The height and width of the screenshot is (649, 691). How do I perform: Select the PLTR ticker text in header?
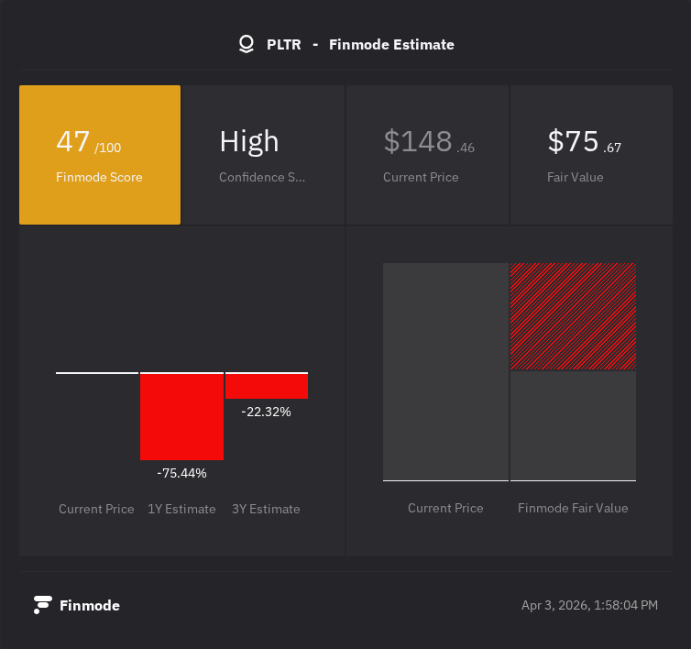pyautogui.click(x=284, y=45)
